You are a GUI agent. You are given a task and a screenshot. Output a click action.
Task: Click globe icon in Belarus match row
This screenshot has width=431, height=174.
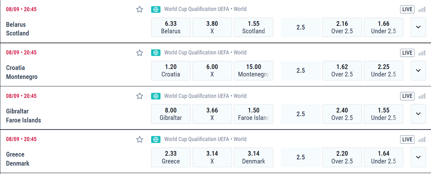(x=156, y=9)
